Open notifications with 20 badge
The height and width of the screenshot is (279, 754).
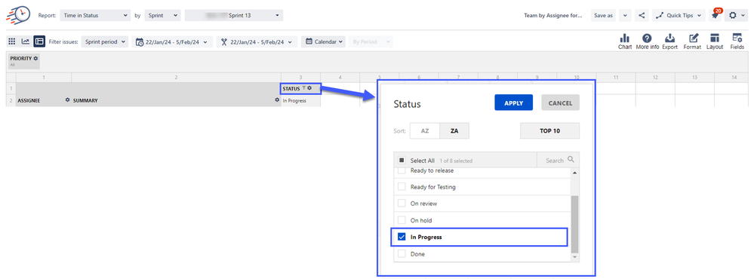tap(716, 15)
